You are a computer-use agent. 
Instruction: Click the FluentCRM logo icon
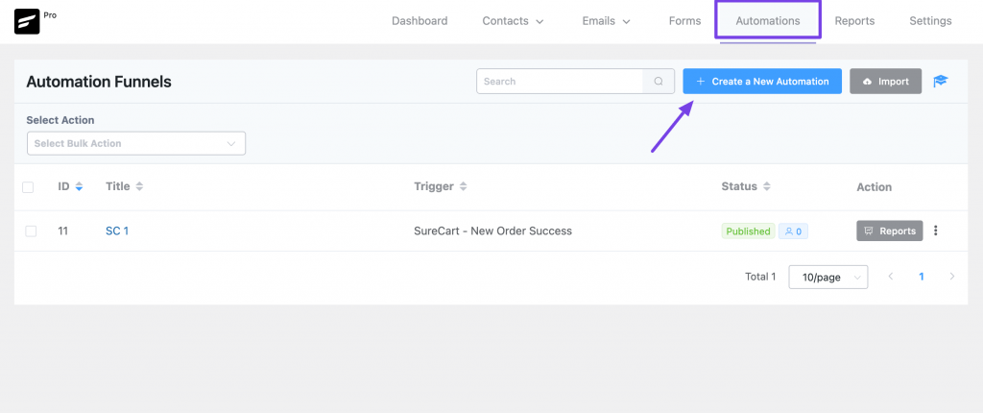click(x=27, y=21)
